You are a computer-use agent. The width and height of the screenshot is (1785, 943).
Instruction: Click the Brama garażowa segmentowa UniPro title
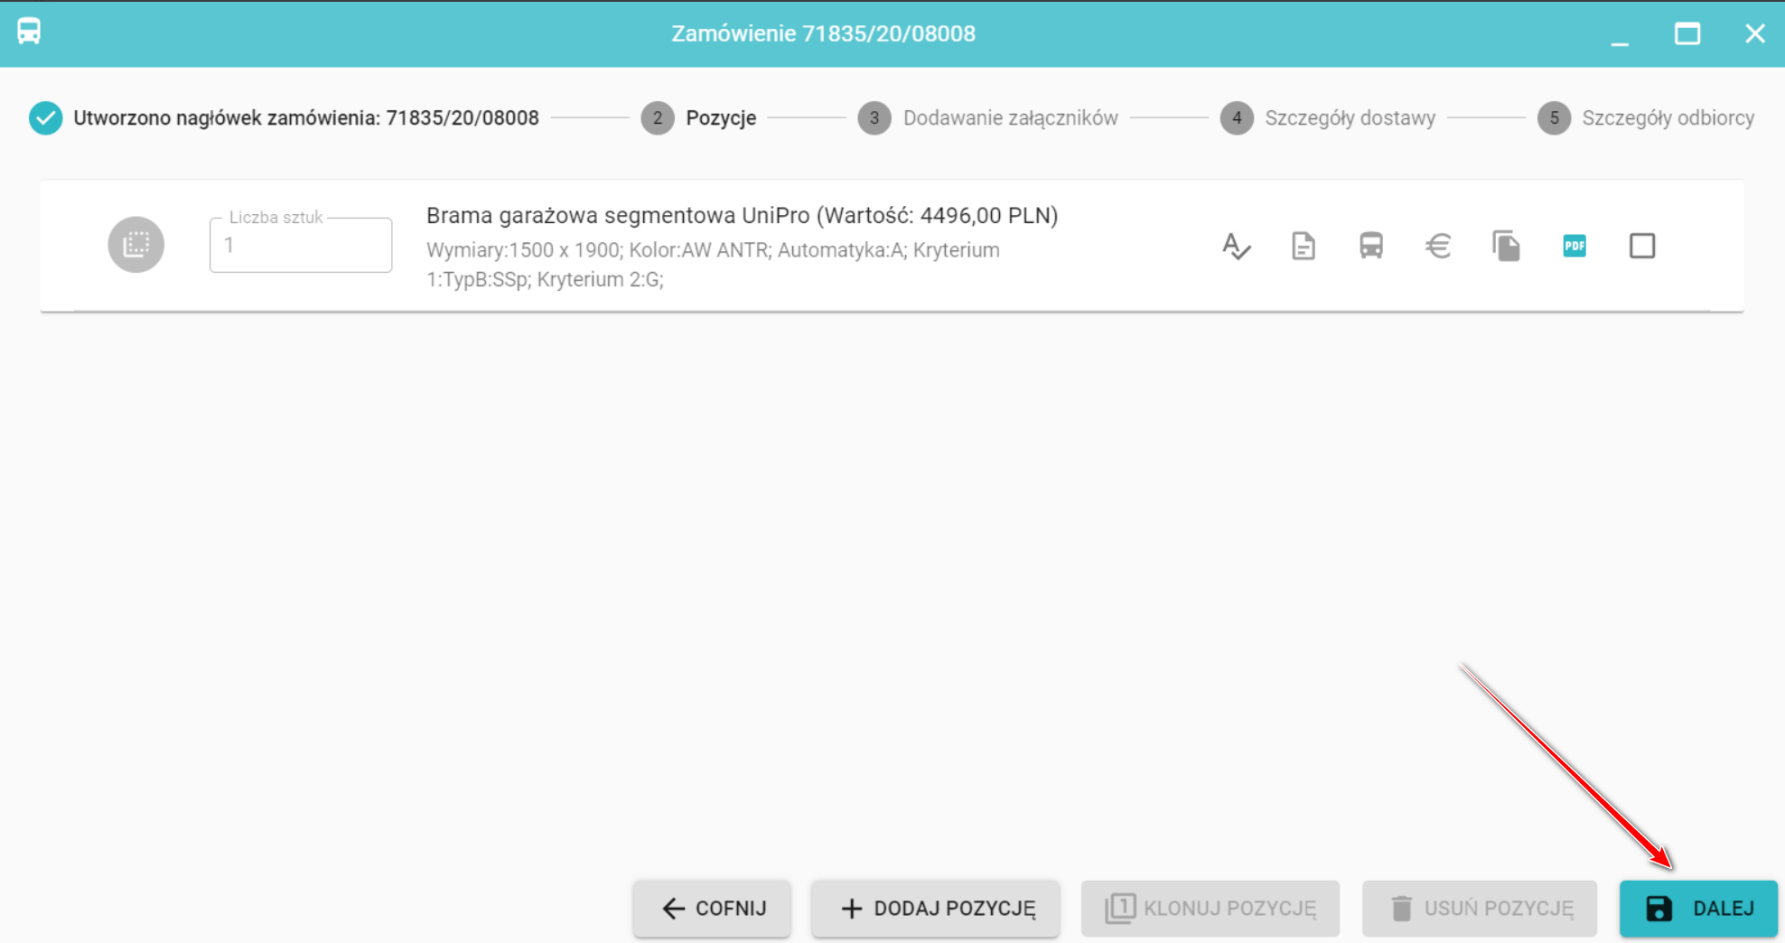742,216
